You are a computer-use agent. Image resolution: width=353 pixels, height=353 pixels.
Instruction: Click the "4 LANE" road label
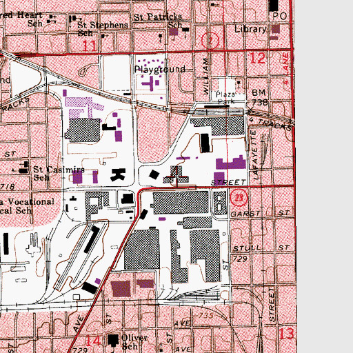[285, 69]
